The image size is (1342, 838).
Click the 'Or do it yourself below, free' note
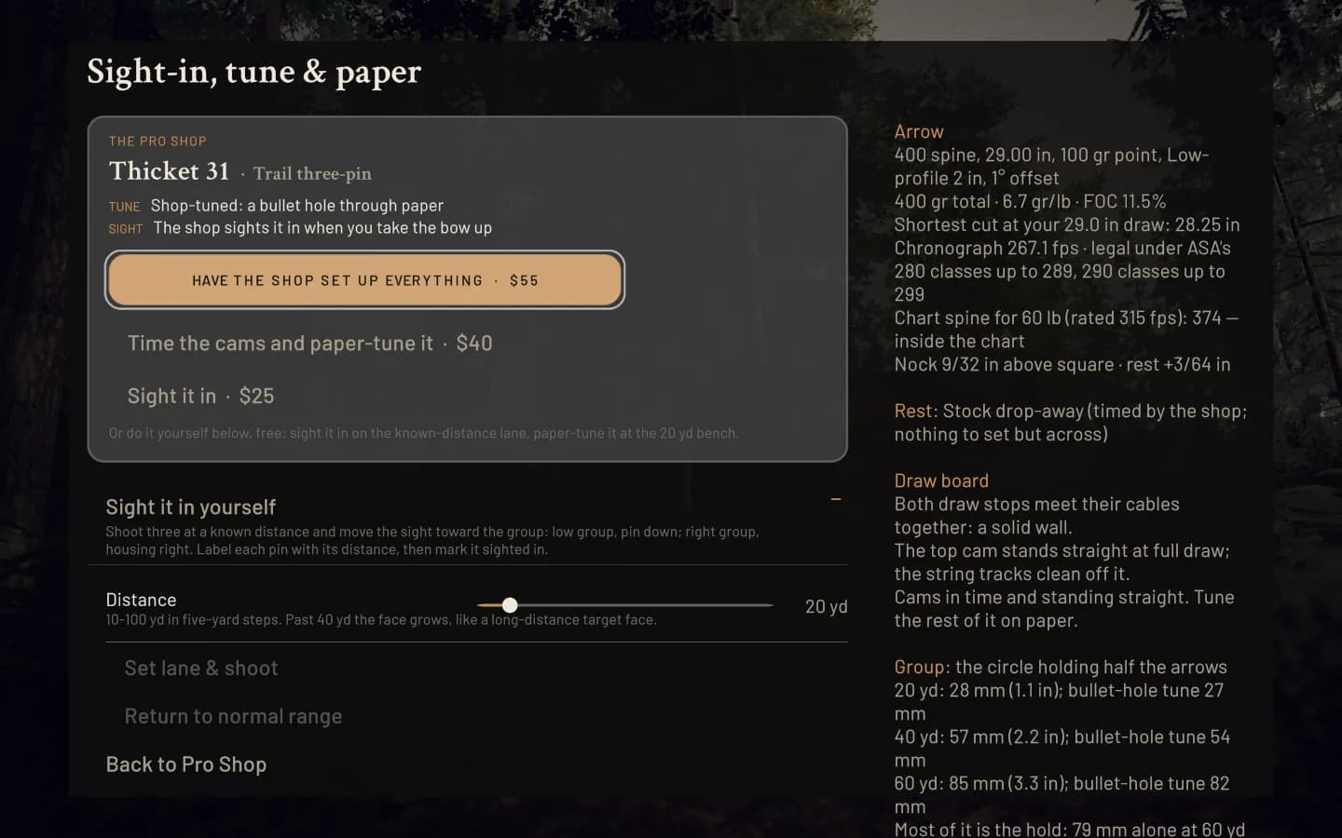click(423, 433)
